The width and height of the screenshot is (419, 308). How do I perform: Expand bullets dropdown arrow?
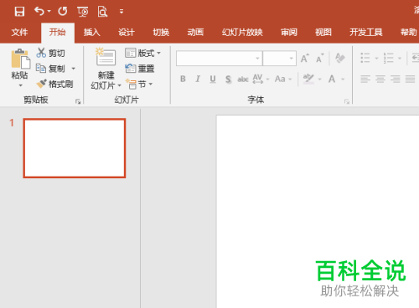376,59
